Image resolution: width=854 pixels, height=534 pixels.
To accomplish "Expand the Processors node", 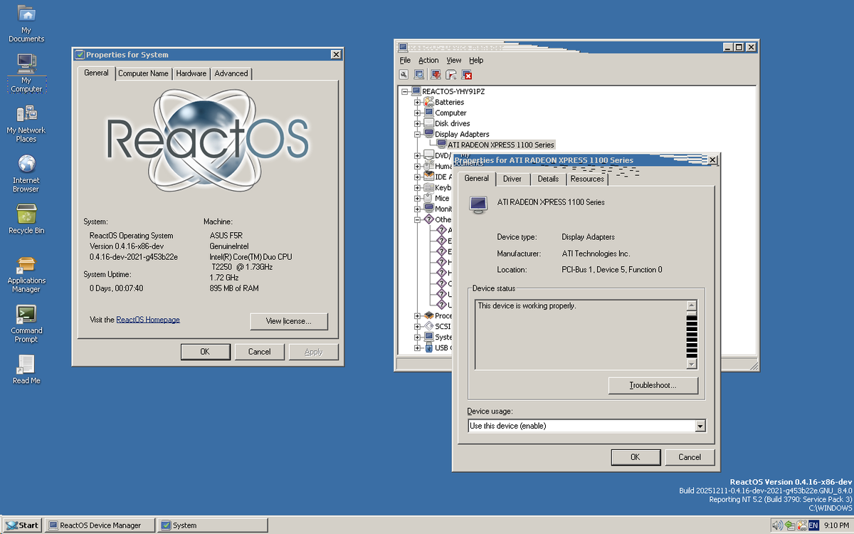I will point(418,315).
